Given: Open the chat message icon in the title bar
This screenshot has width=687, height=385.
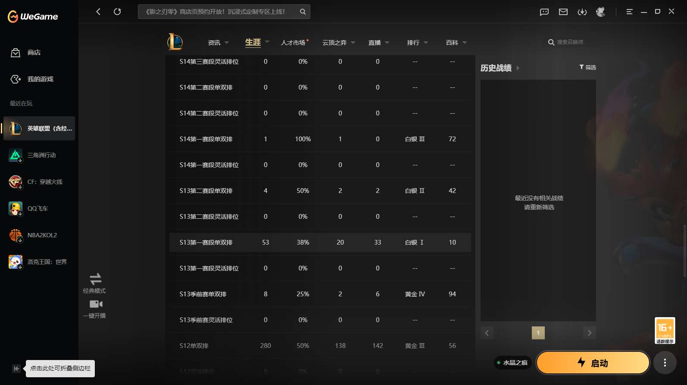Looking at the screenshot, I should click(544, 12).
